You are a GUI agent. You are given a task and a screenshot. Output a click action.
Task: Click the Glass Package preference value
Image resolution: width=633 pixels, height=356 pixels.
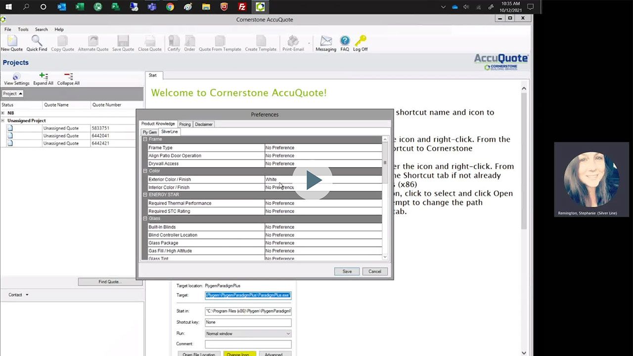coord(323,243)
